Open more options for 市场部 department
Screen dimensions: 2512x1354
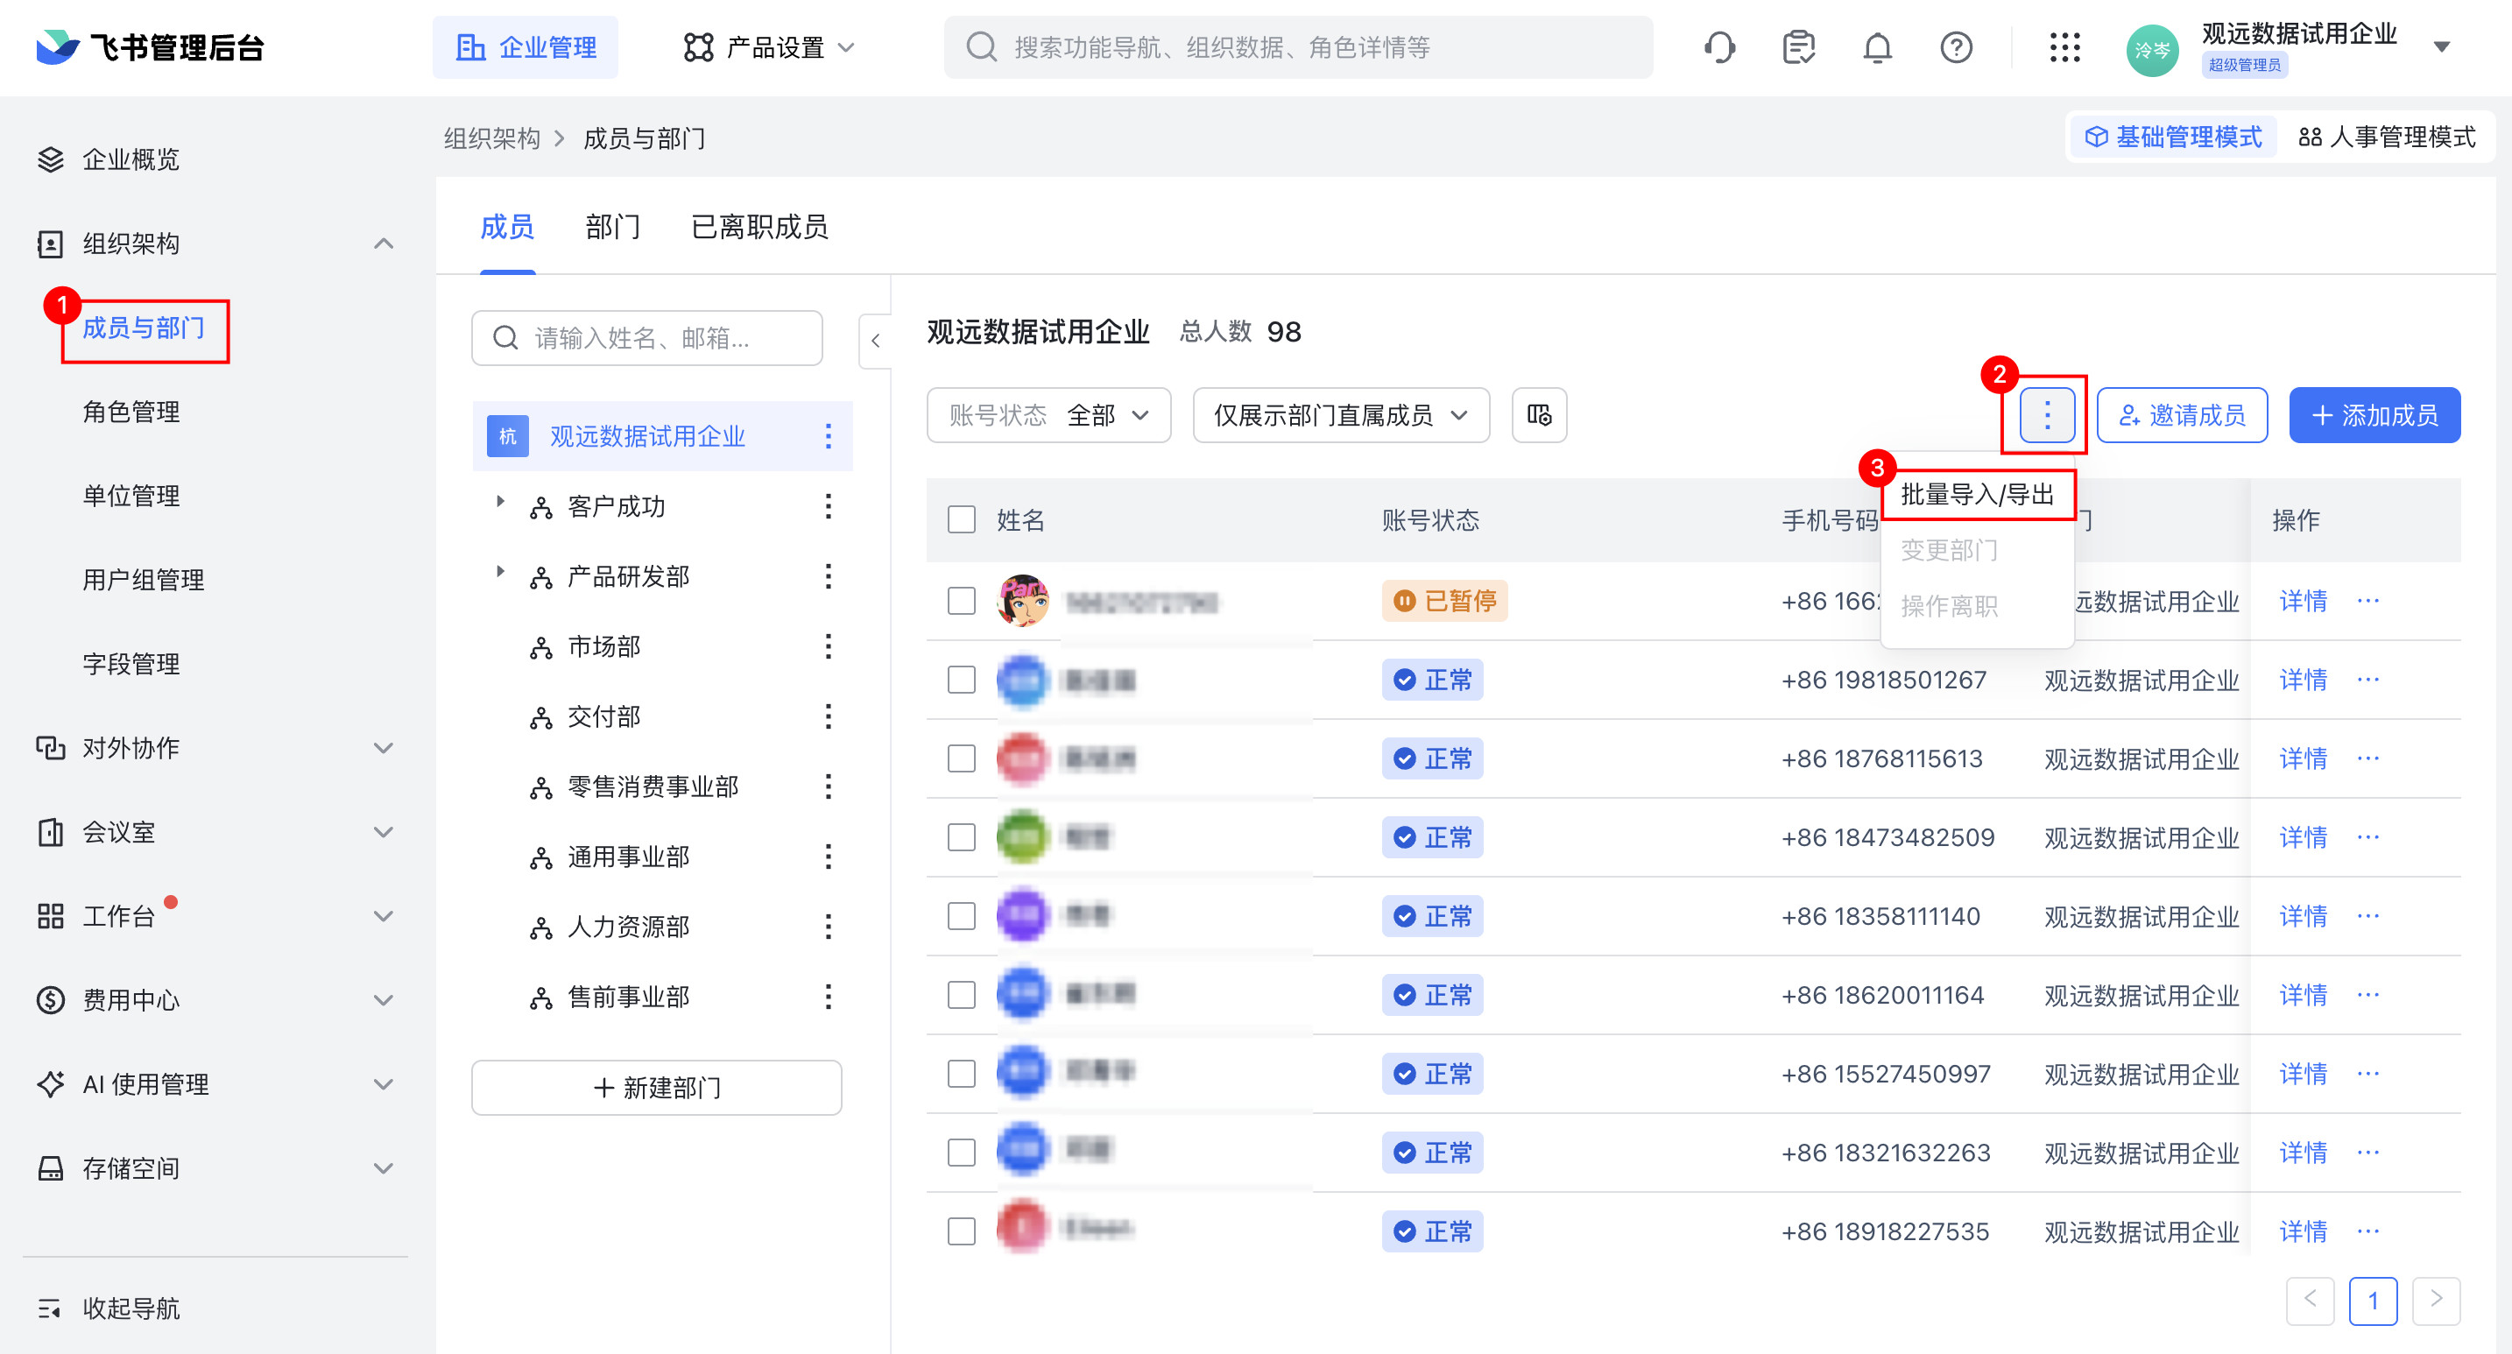coord(828,646)
